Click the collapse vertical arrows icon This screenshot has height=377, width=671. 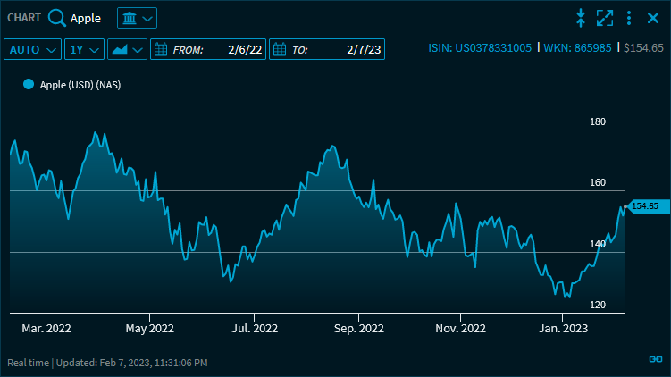(581, 18)
